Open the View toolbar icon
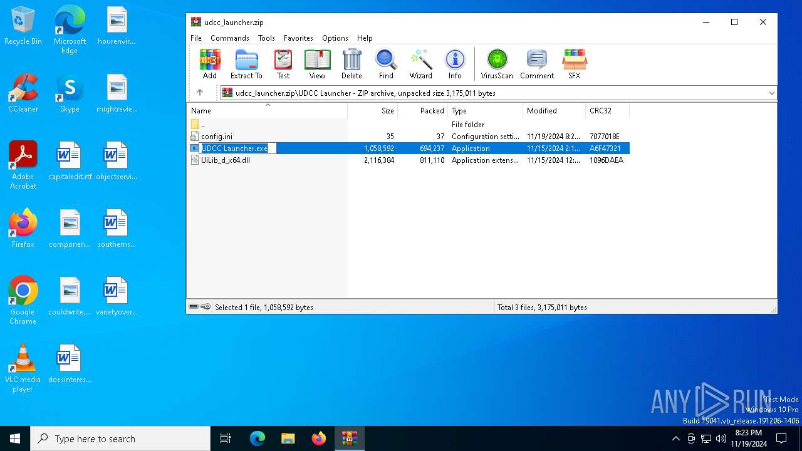The height and width of the screenshot is (451, 802). 317,65
